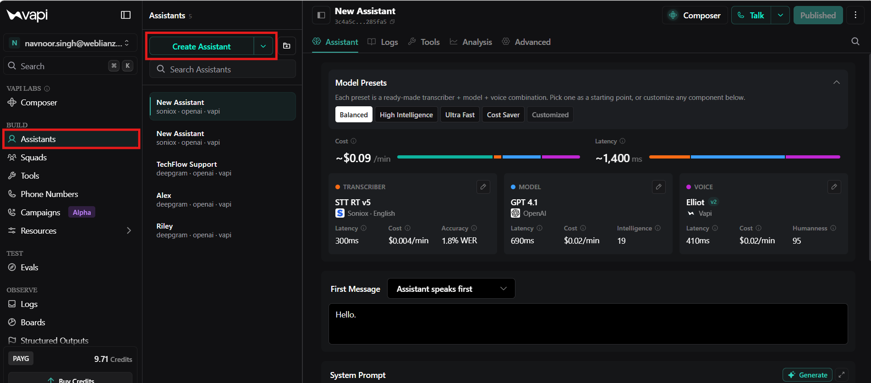Select the High Intelligence preset
The image size is (871, 383).
click(406, 115)
